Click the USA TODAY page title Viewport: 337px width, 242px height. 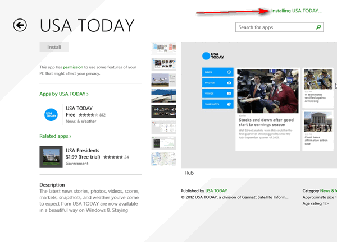click(87, 26)
